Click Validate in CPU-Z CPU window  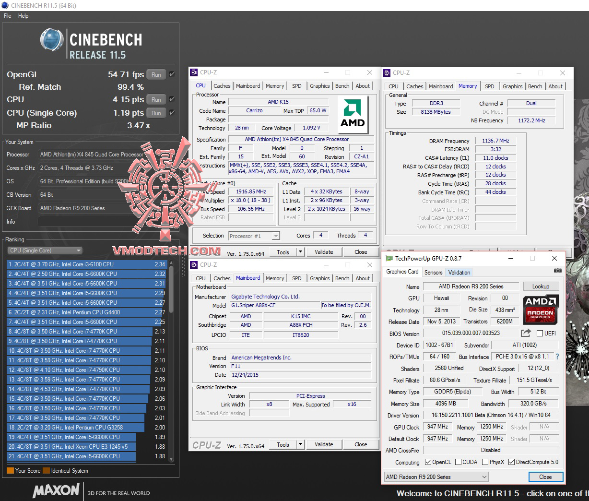[x=324, y=252]
